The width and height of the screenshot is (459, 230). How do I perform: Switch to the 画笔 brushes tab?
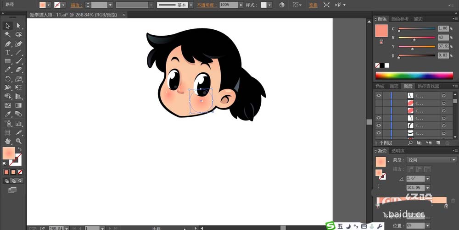[x=394, y=86]
